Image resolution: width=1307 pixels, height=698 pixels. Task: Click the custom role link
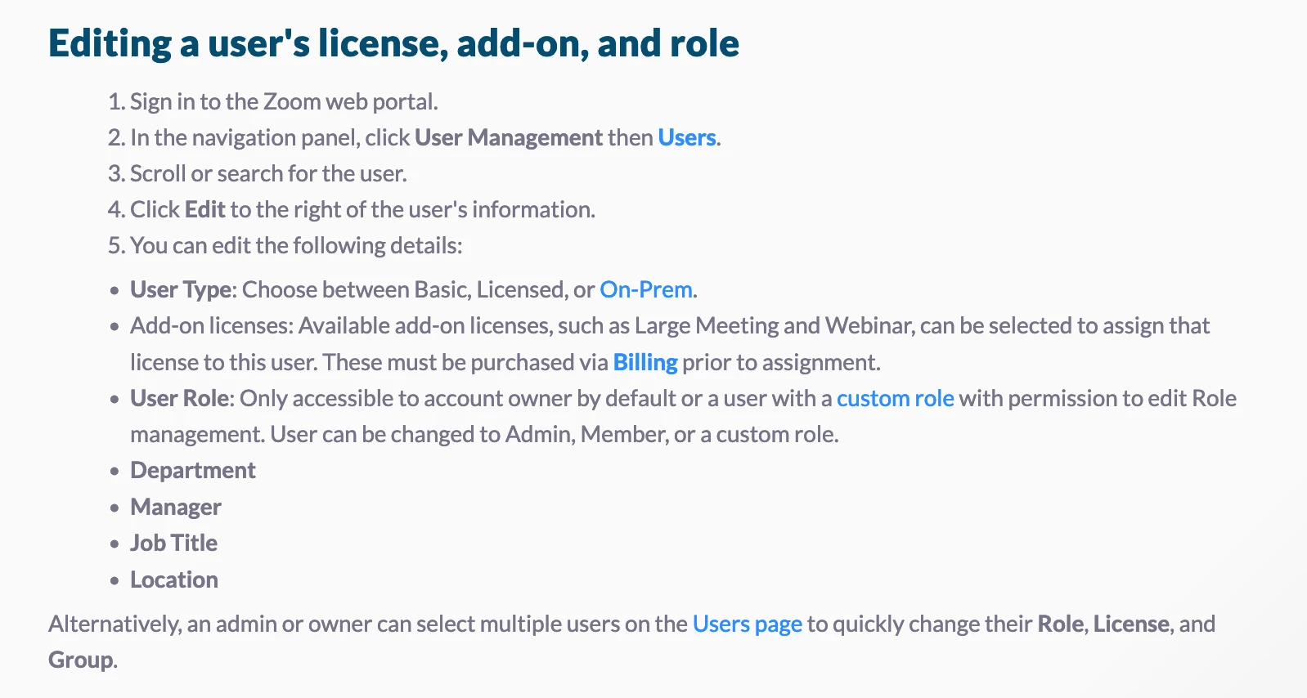(895, 398)
